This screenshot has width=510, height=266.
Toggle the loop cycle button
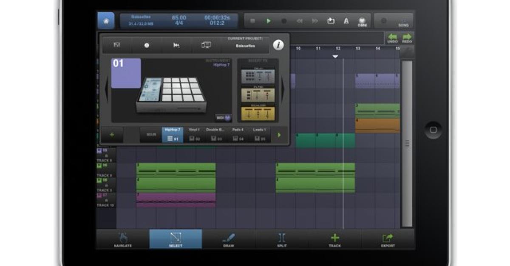(x=331, y=21)
